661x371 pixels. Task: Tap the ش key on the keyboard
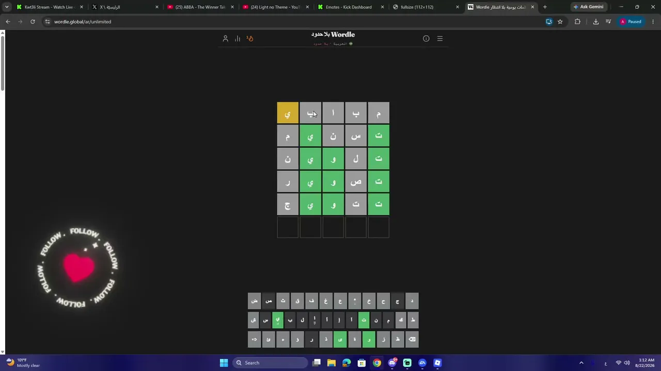(x=253, y=320)
